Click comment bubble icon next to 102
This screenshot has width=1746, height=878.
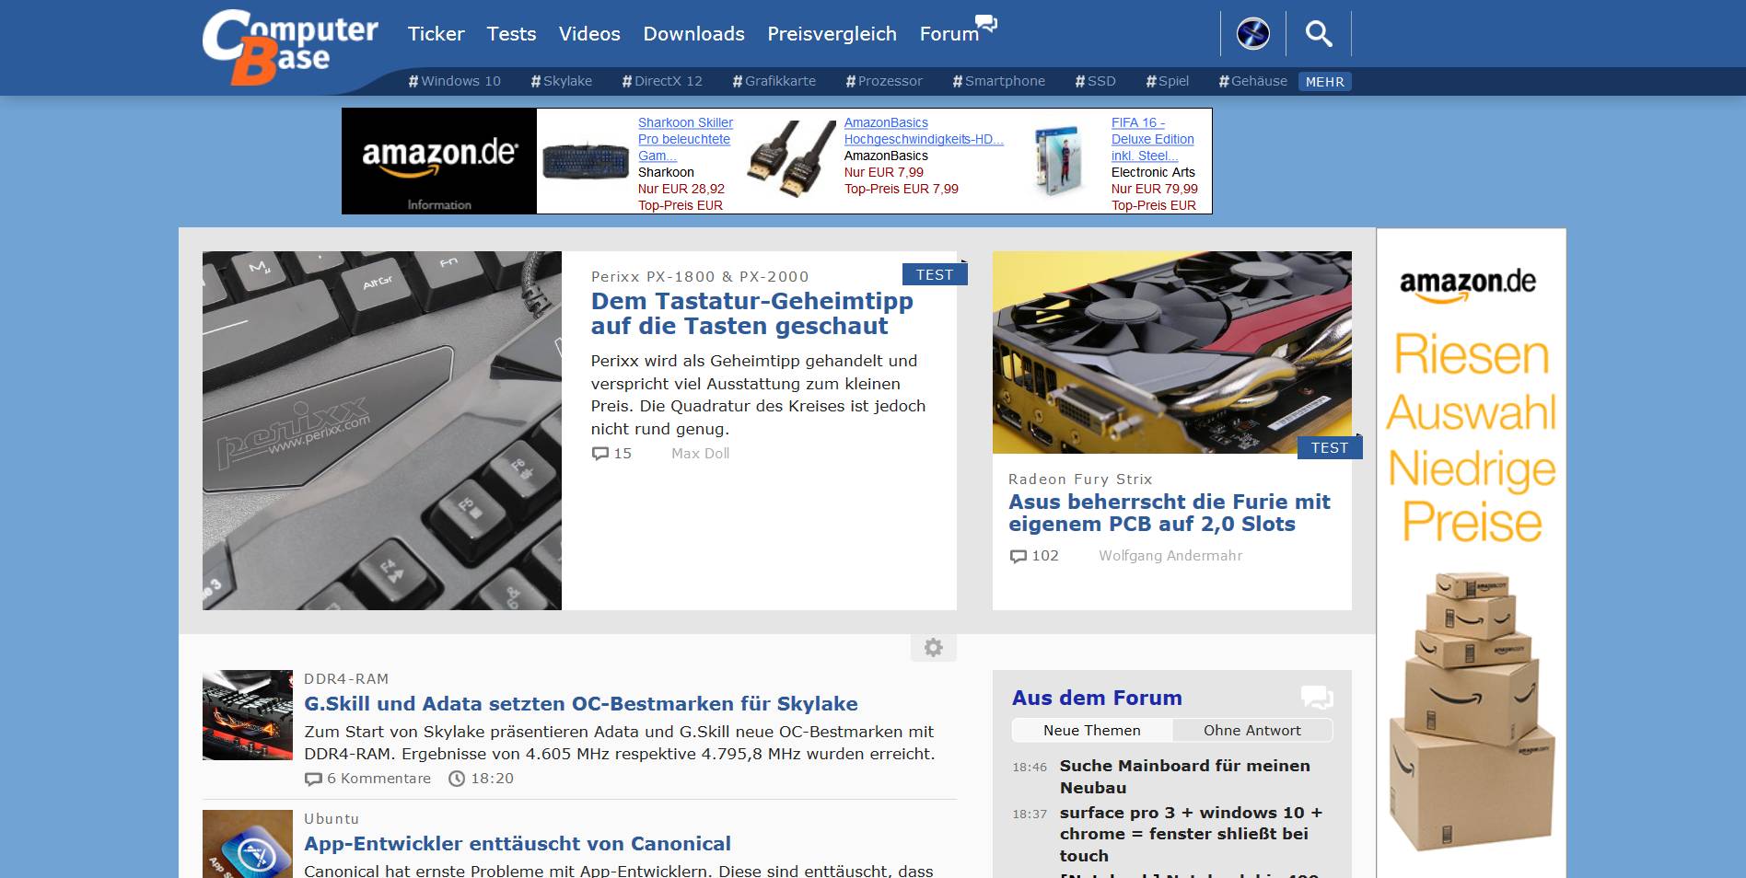tap(1018, 556)
